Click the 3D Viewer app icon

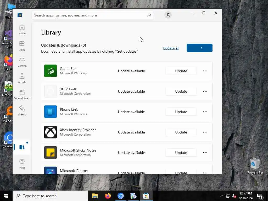click(x=51, y=91)
